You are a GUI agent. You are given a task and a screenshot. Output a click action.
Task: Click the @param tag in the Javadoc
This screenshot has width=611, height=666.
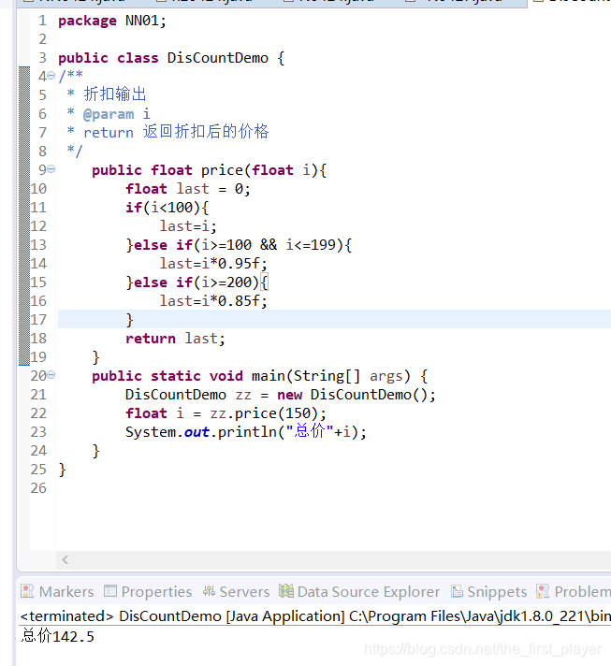(109, 114)
